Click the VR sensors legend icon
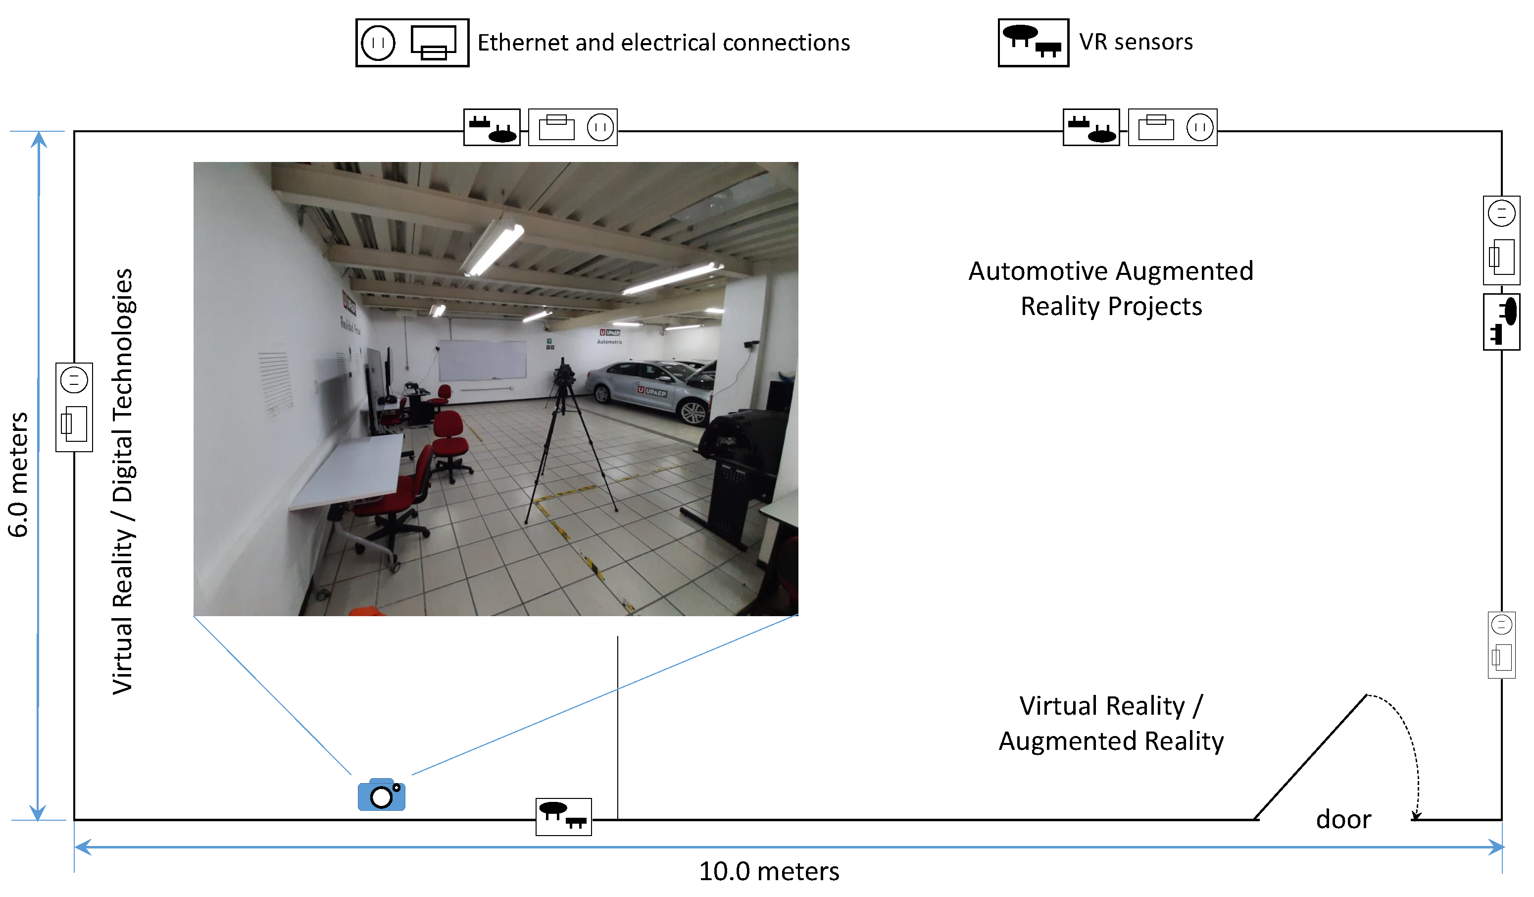 click(x=1033, y=42)
